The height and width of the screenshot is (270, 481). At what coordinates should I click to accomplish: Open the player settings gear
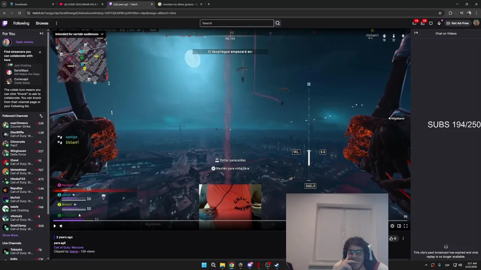(392, 226)
